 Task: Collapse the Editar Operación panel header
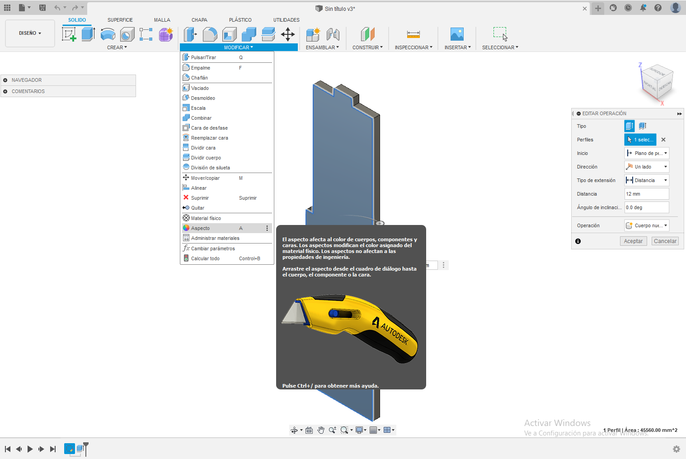578,113
